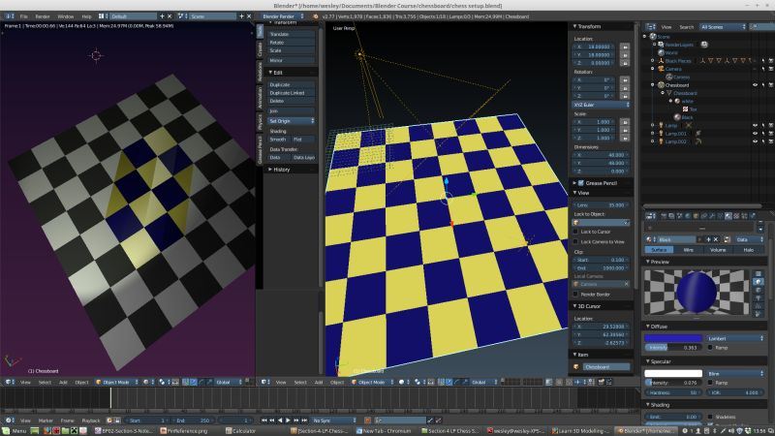Open New Tab - Chromium from taskbar
This screenshot has width=775, height=436.
(384, 431)
